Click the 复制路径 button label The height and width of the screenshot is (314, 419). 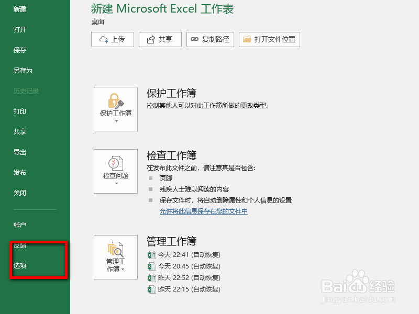pyautogui.click(x=216, y=40)
